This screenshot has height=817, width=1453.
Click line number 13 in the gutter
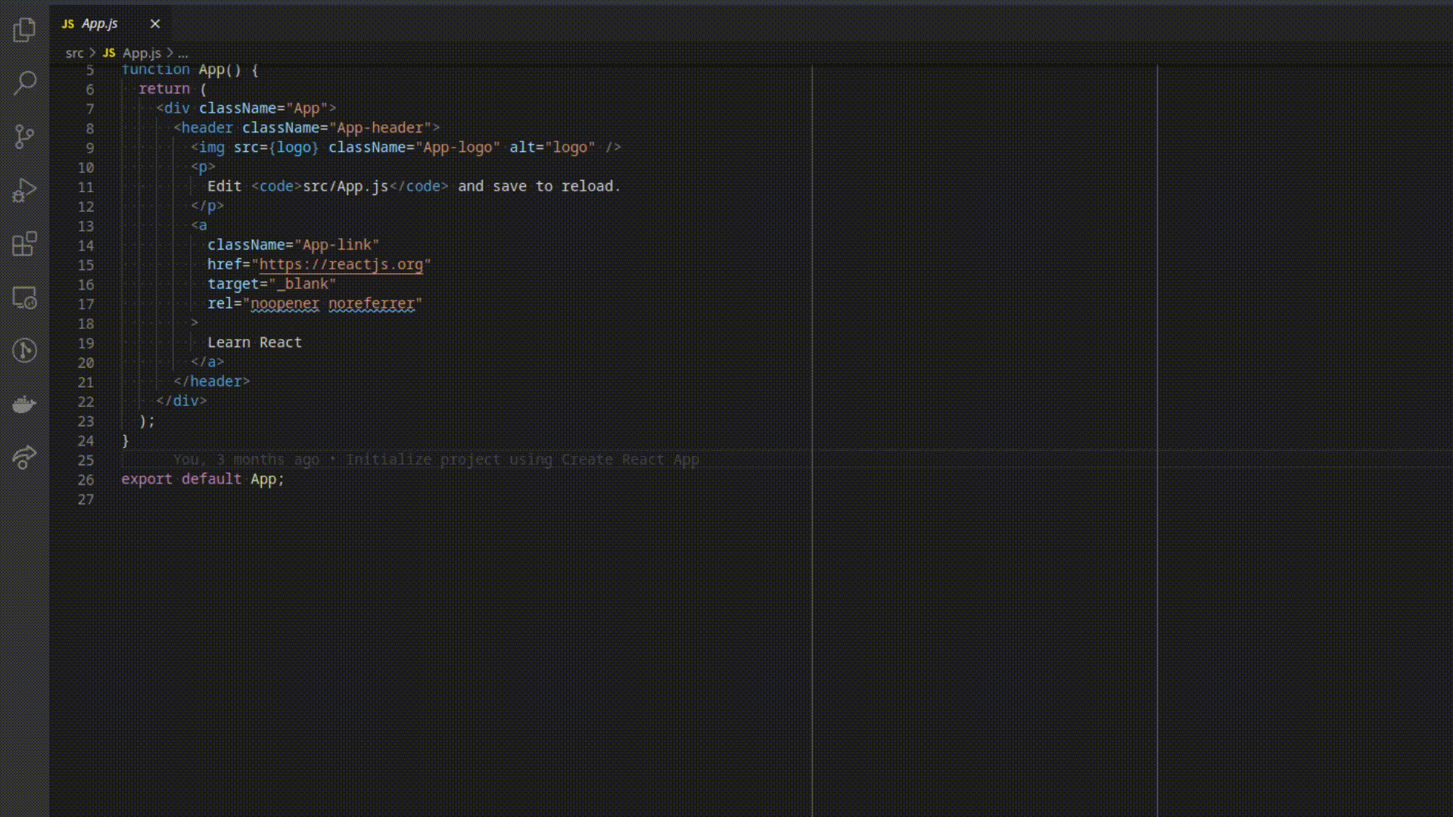(x=86, y=226)
